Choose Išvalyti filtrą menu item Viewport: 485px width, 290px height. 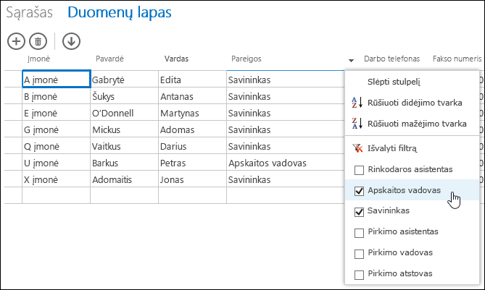392,148
